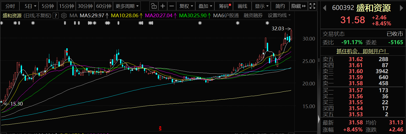Zoom out the chart with the minus icon
Image resolution: width=406 pixels, height=134 pixels.
pos(171,6)
